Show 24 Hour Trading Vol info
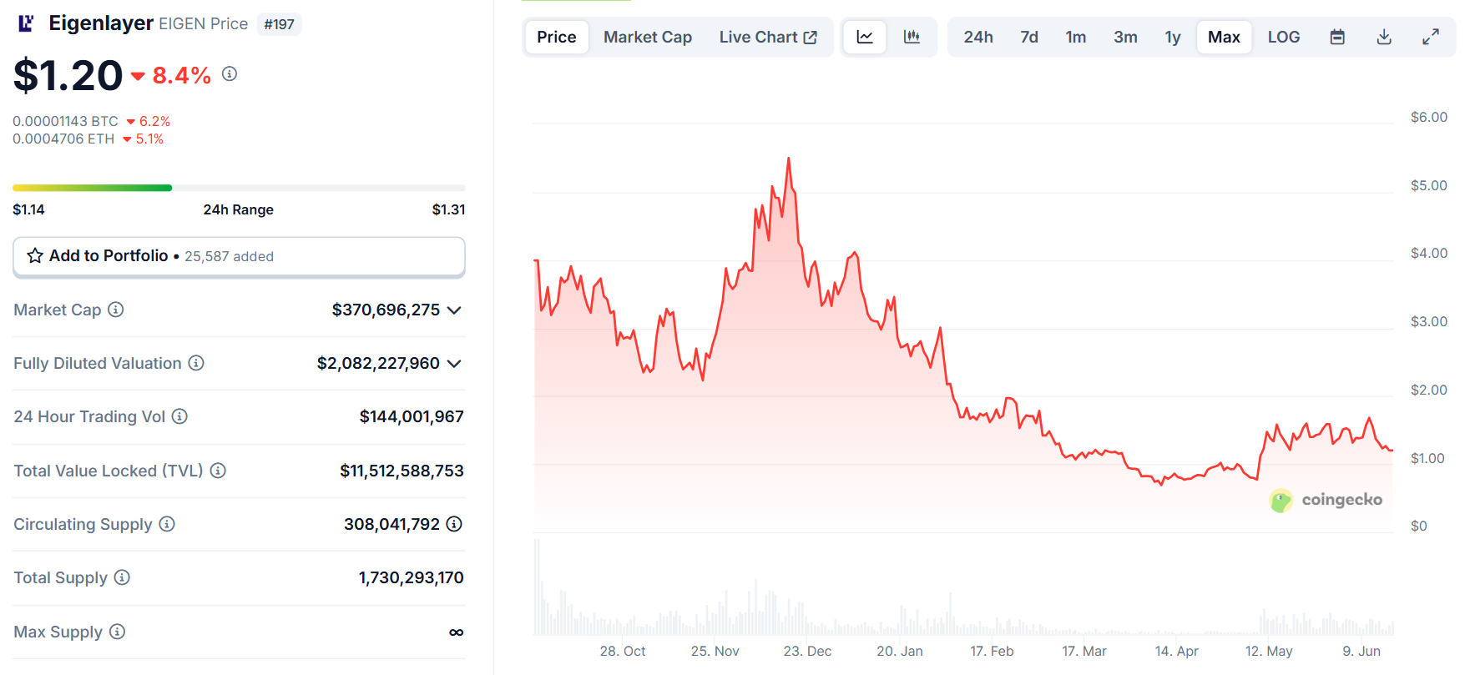Screen dimensions: 1475x675 (x=179, y=416)
